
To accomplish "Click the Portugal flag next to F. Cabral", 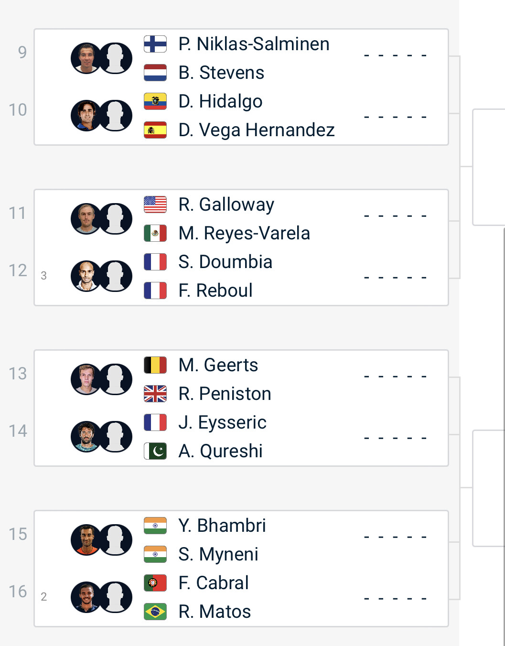I will (x=155, y=583).
